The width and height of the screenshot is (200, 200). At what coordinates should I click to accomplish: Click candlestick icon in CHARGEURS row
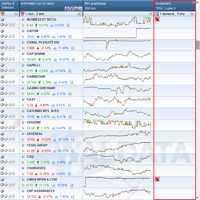click(x=23, y=174)
